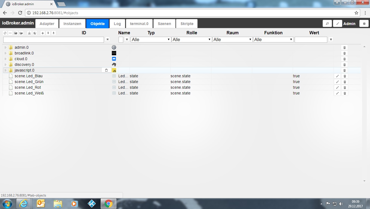
Task: Edit scene.Led_Grün with the pencil icon
Action: click(x=337, y=82)
